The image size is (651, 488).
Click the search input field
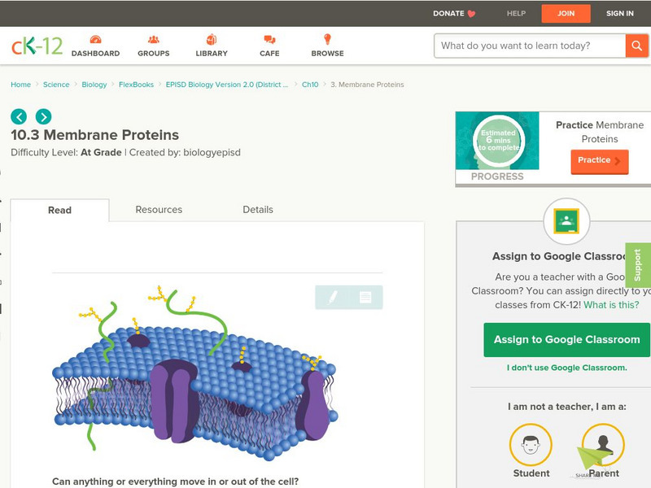coord(529,46)
